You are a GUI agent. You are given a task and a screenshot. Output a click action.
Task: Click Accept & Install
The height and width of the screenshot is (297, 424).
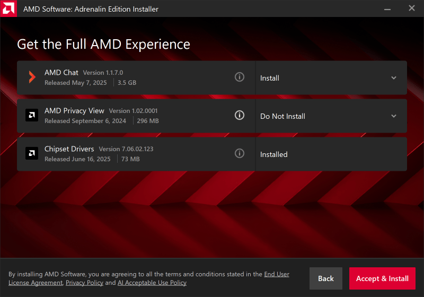point(382,278)
